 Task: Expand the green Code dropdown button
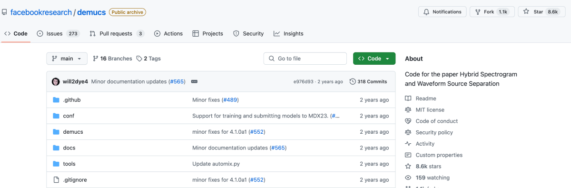pos(374,59)
